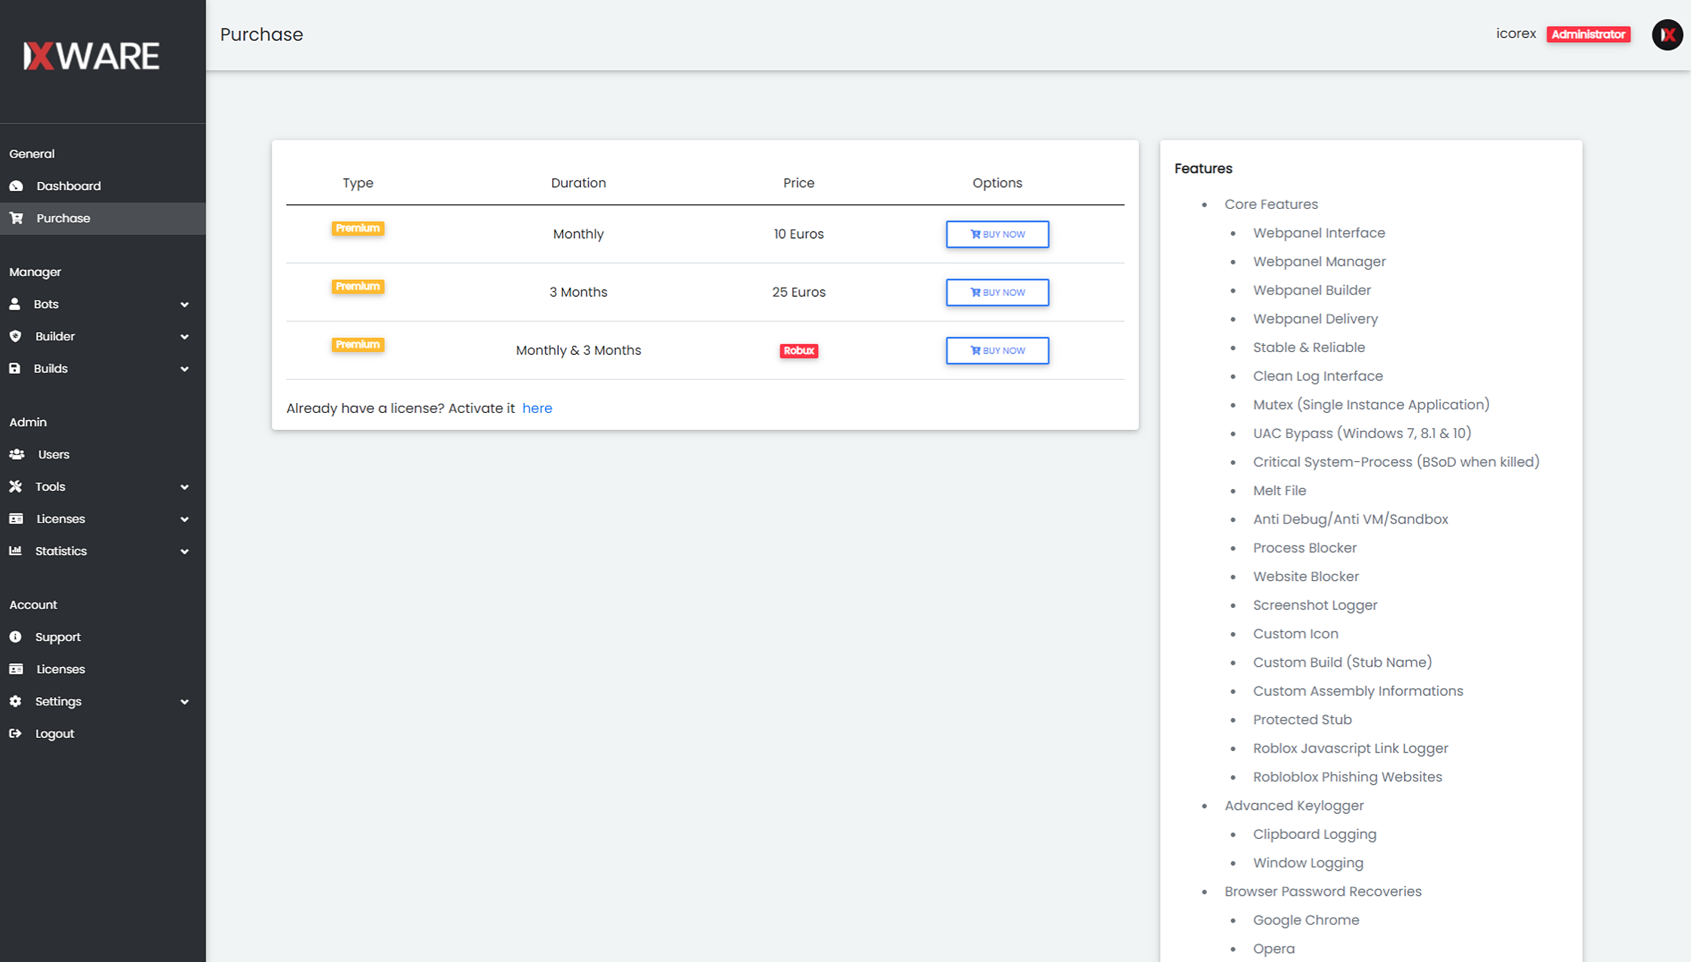This screenshot has height=962, width=1691.
Task: Click the Builds icon in Manager
Action: point(17,369)
